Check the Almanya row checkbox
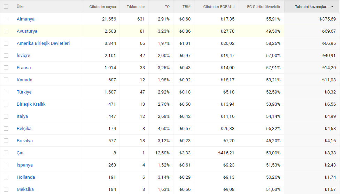 pyautogui.click(x=6, y=19)
